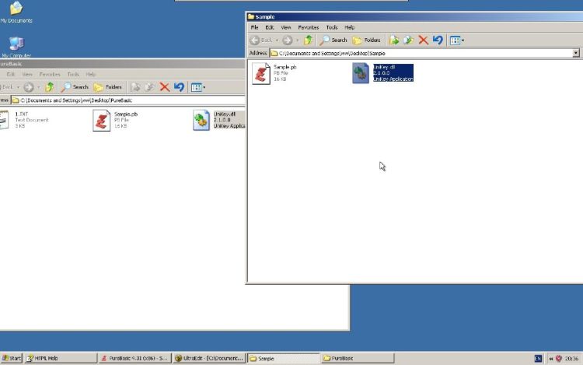Click address field in PureBasic window

pos(128,100)
